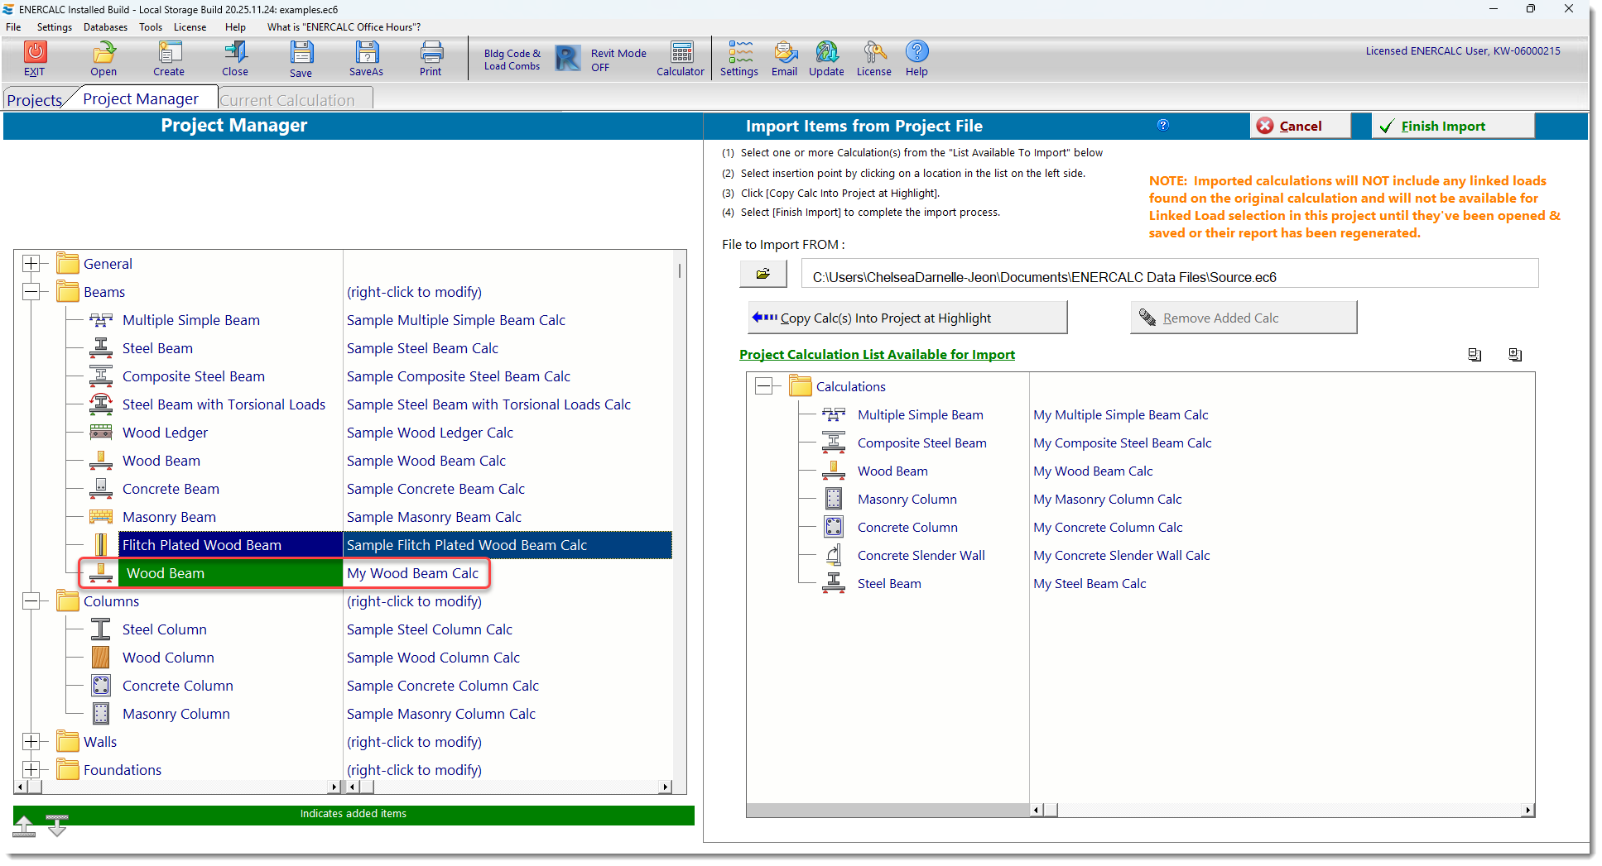Print the current project
The image size is (1602, 866).
pos(431,58)
